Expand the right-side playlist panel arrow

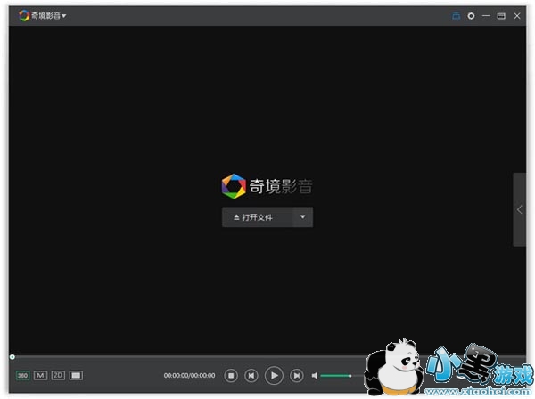[519, 209]
